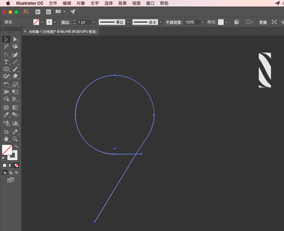The height and width of the screenshot is (231, 284).
Task: Select the Ellipse shape tool
Action: 6,69
